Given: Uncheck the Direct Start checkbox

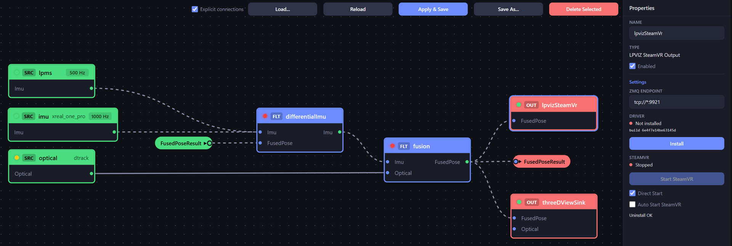Looking at the screenshot, I should (x=632, y=193).
